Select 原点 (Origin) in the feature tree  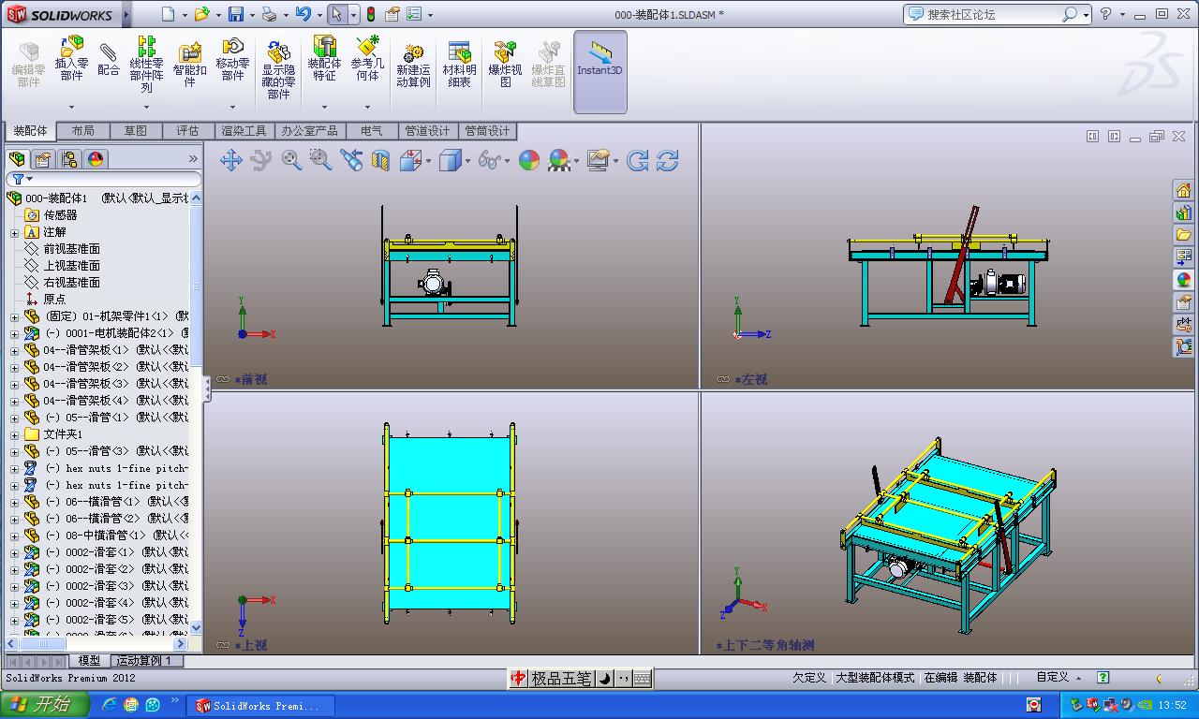54,300
